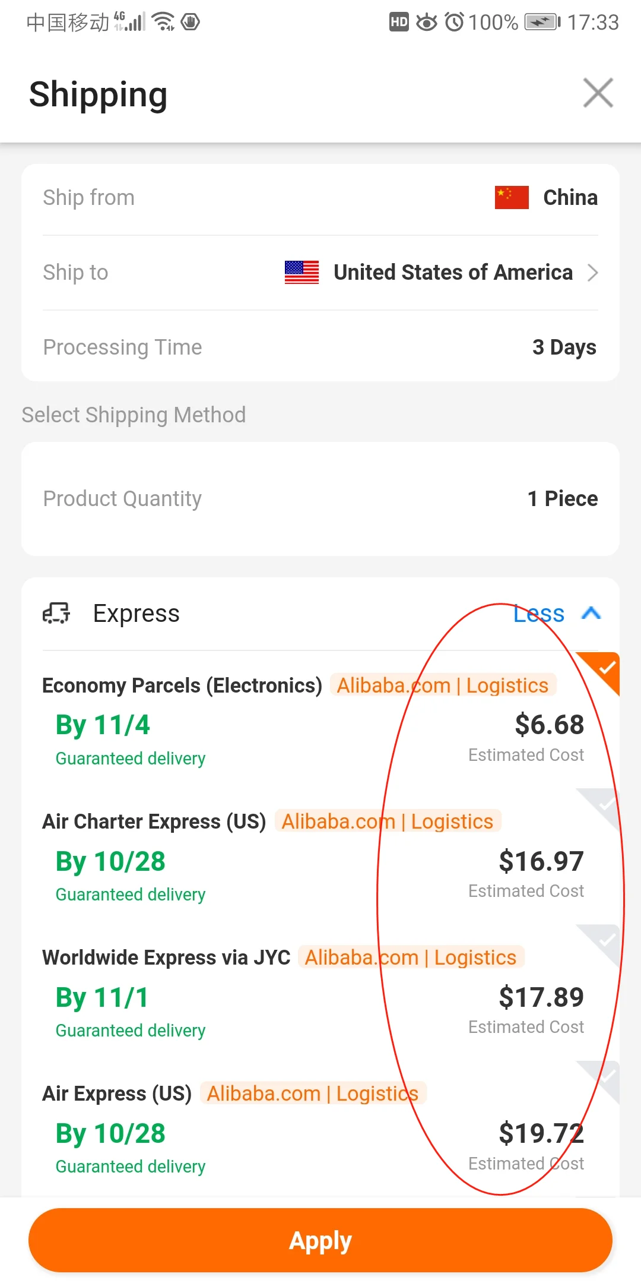Open the Product Quantity row
This screenshot has width=641, height=1283.
tap(320, 499)
